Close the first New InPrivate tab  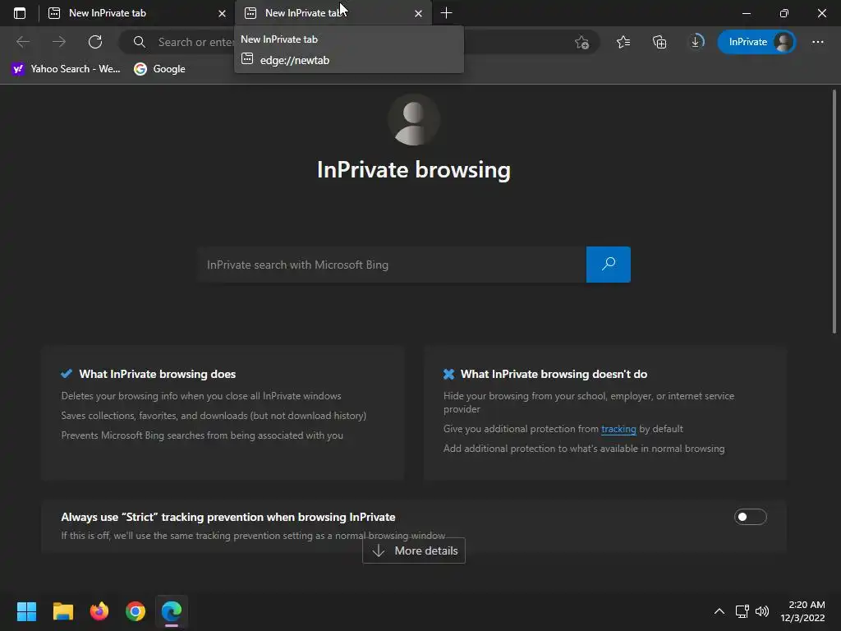222,13
